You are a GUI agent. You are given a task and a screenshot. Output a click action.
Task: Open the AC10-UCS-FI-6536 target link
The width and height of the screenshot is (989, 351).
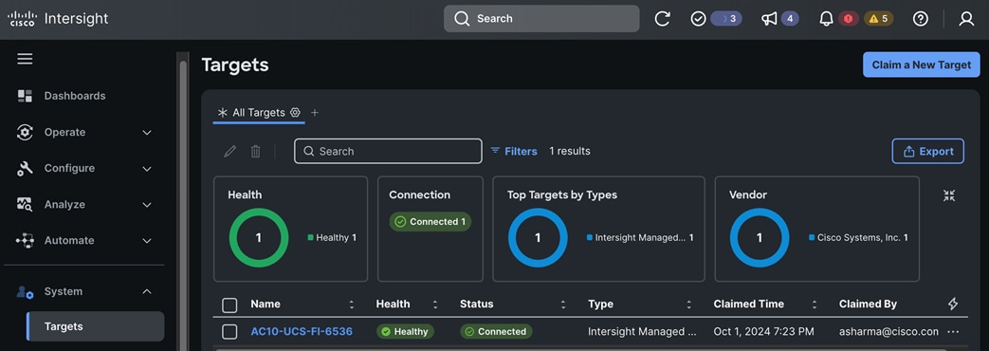(302, 331)
